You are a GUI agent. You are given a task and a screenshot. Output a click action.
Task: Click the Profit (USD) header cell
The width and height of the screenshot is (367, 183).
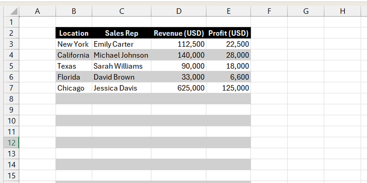click(228, 33)
